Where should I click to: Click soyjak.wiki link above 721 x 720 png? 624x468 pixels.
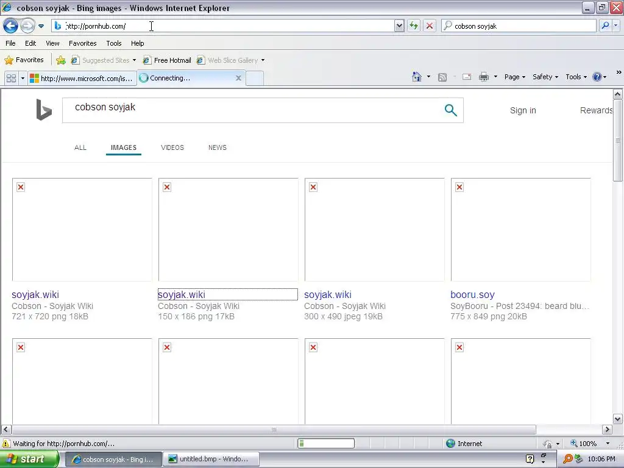click(35, 294)
